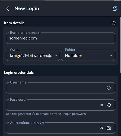Click inside the Authenticator key field
The height and width of the screenshot is (136, 121).
[52, 128]
